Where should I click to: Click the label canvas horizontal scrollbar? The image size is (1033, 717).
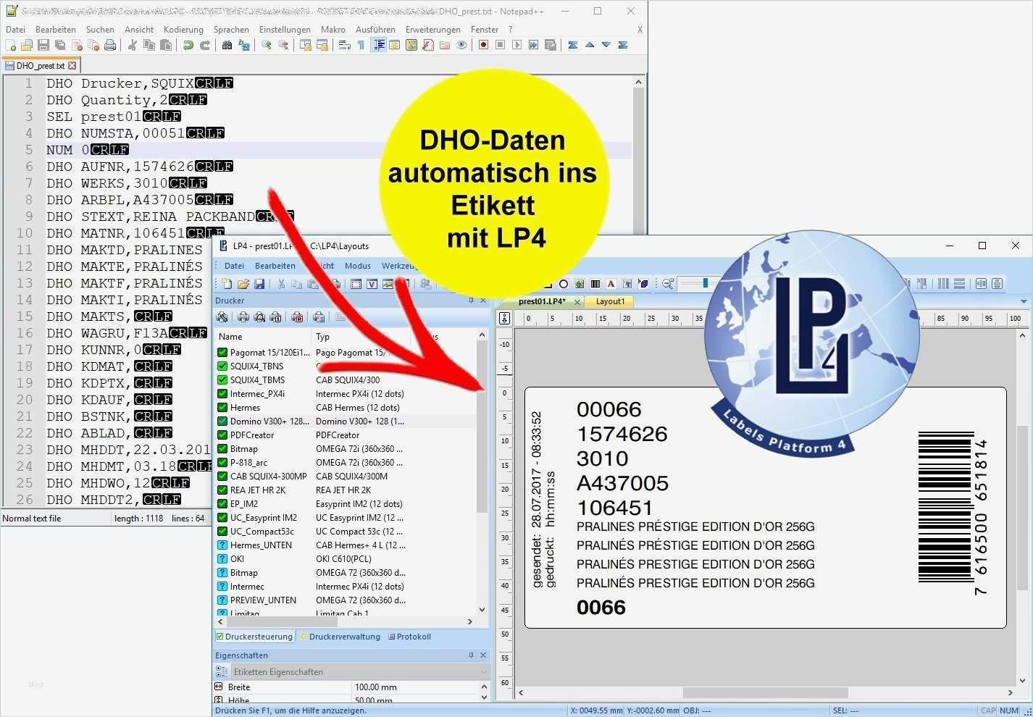point(765,692)
